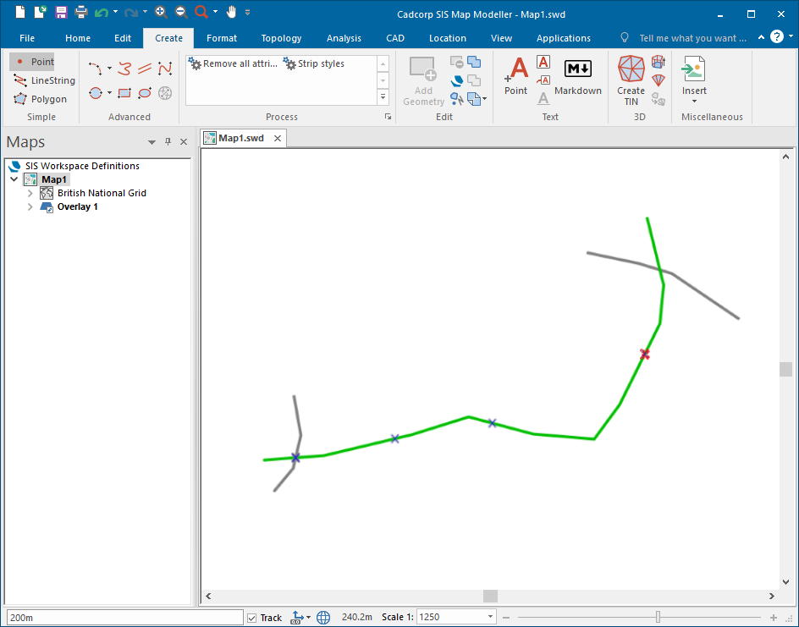The height and width of the screenshot is (627, 799).
Task: Click the map view horizontal scrollbar
Action: pos(489,596)
